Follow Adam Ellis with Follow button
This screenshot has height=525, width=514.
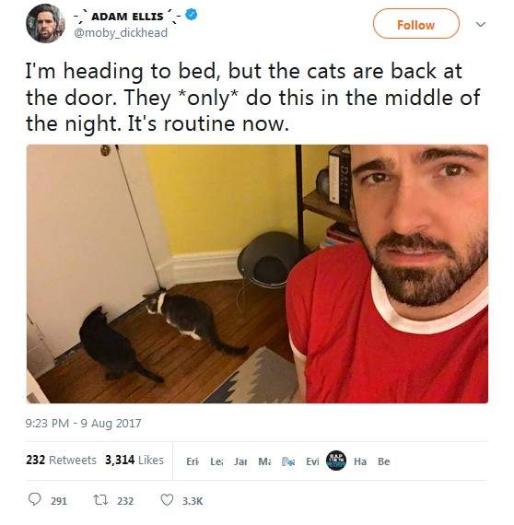pyautogui.click(x=415, y=24)
